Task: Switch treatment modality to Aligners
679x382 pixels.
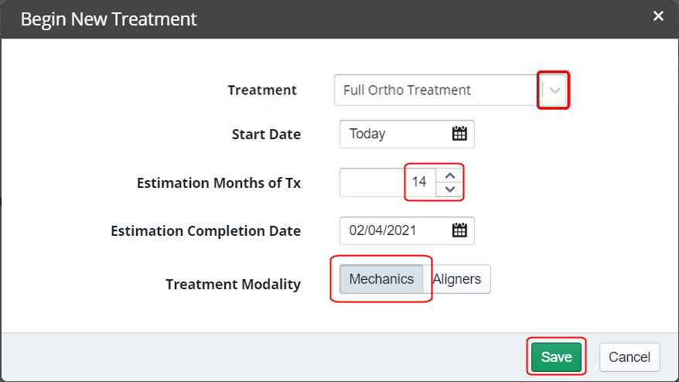Action: [x=457, y=279]
